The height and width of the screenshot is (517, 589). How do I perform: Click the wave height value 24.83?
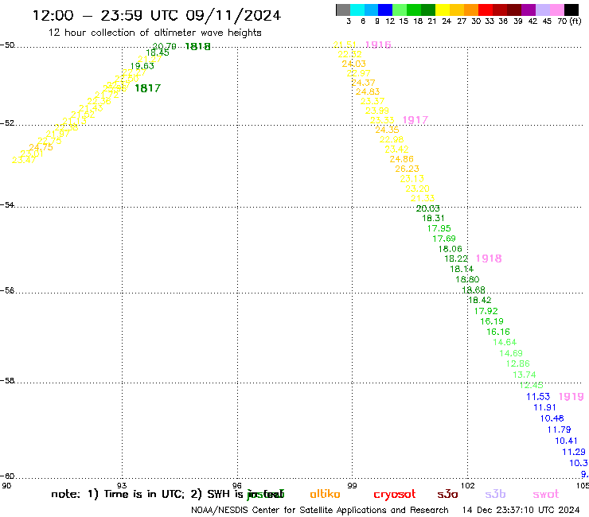click(x=368, y=91)
